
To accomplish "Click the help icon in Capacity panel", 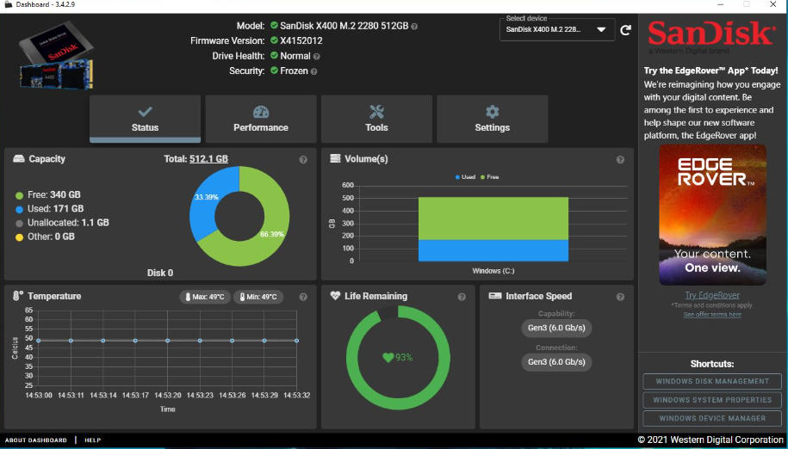I will coord(303,159).
